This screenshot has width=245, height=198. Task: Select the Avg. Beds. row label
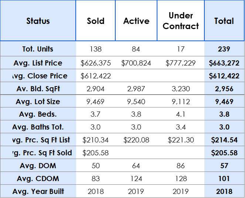point(38,114)
